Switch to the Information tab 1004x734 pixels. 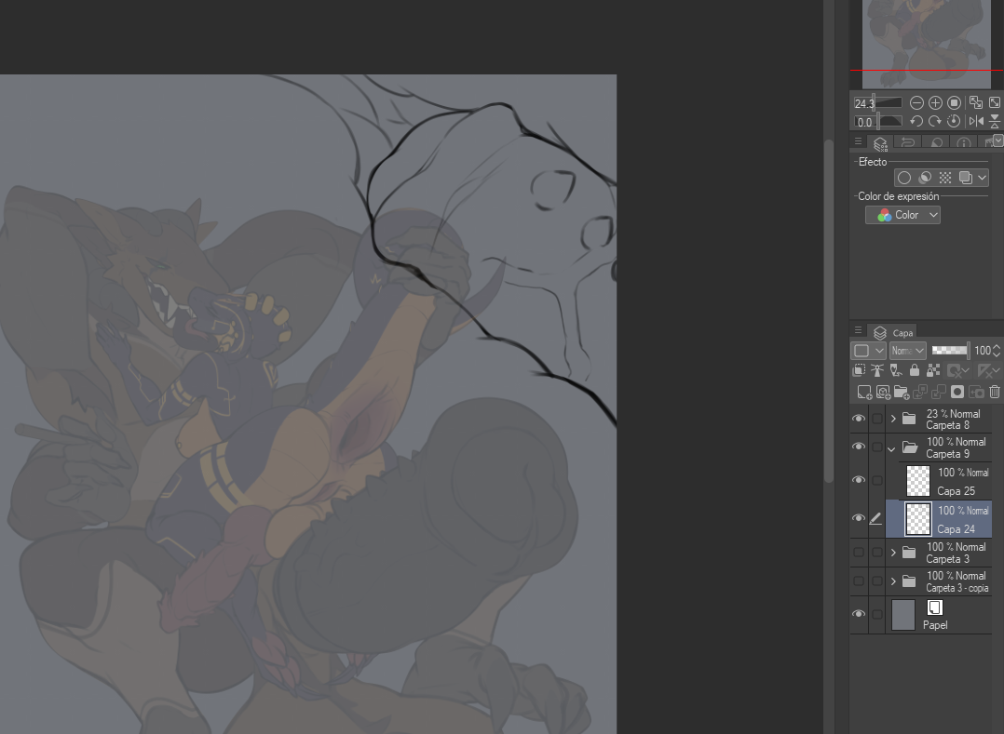click(964, 142)
